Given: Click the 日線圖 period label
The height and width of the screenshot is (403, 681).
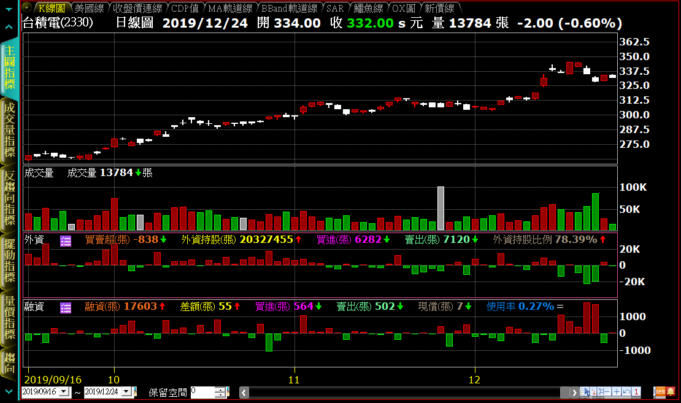Looking at the screenshot, I should [134, 23].
